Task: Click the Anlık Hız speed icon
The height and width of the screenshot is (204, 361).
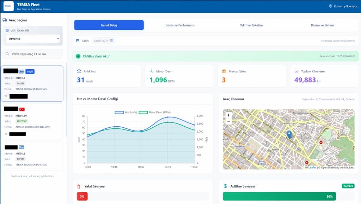Action: [79, 71]
